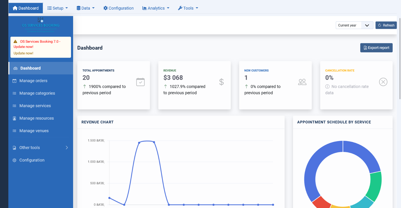Open Manage venues in the sidebar

tap(41, 131)
